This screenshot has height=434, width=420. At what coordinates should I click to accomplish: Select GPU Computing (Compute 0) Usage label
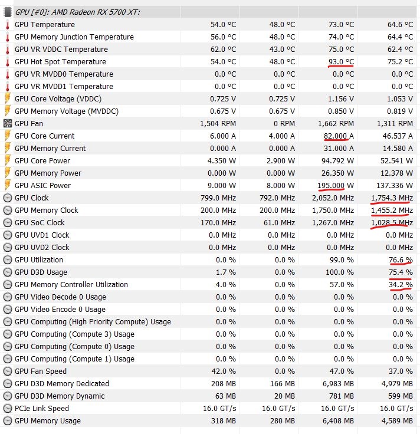click(74, 347)
